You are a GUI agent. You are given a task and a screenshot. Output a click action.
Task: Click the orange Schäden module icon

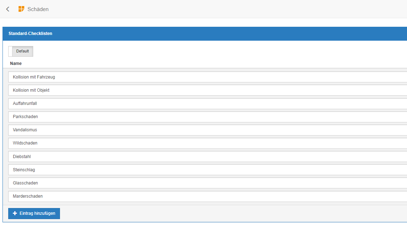(21, 9)
